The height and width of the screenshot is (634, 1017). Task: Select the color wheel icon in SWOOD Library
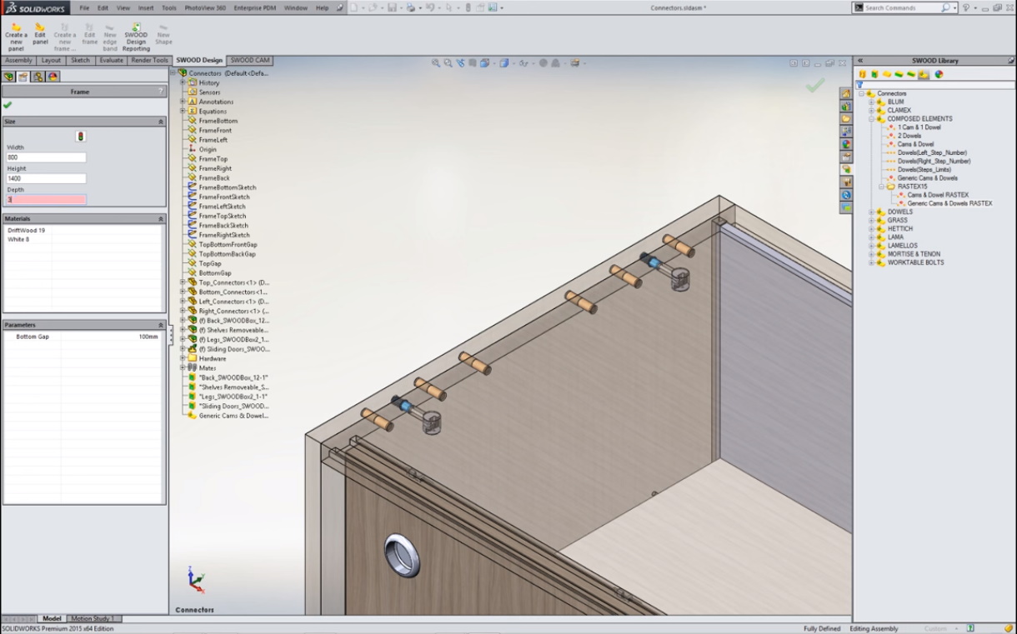coord(939,74)
